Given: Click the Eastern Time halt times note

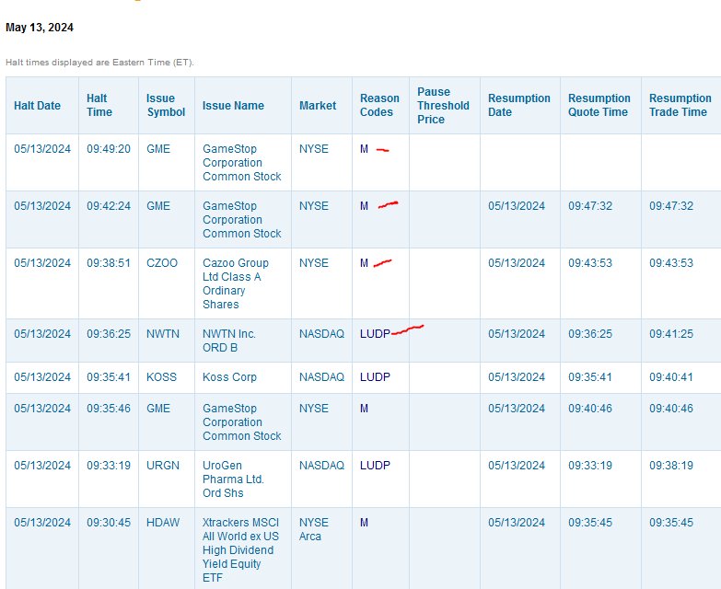Looking at the screenshot, I should 99,62.
